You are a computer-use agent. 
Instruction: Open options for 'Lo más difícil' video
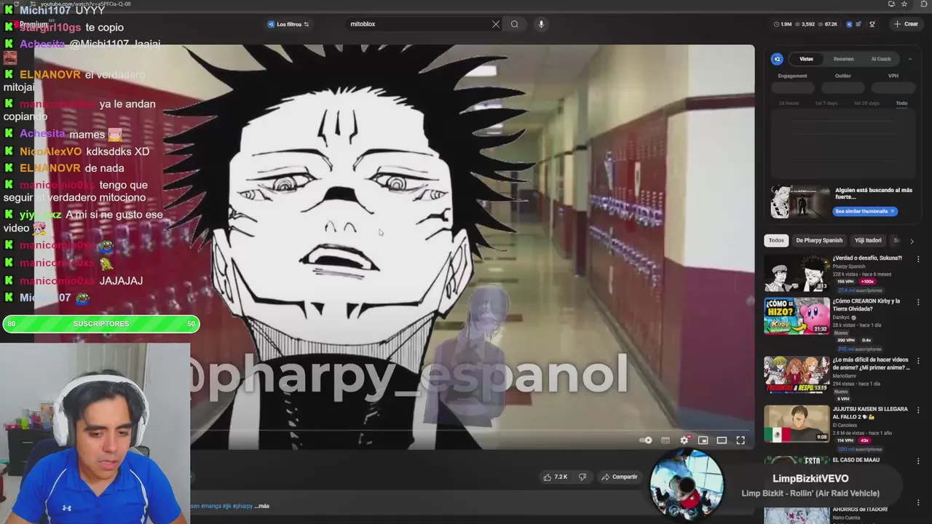pyautogui.click(x=918, y=361)
